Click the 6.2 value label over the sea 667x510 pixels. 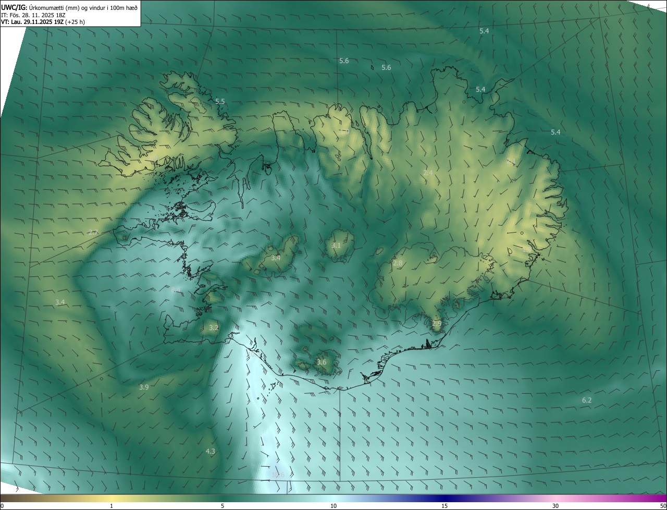(587, 400)
